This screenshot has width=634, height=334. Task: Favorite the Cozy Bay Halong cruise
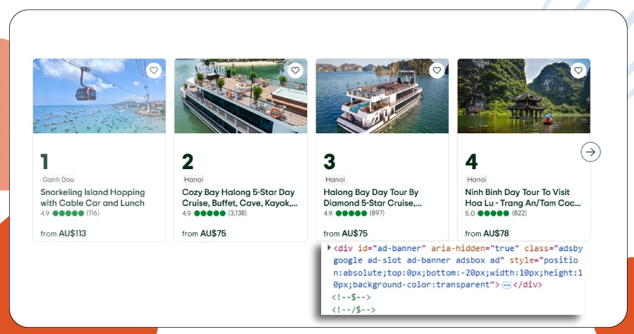point(295,71)
